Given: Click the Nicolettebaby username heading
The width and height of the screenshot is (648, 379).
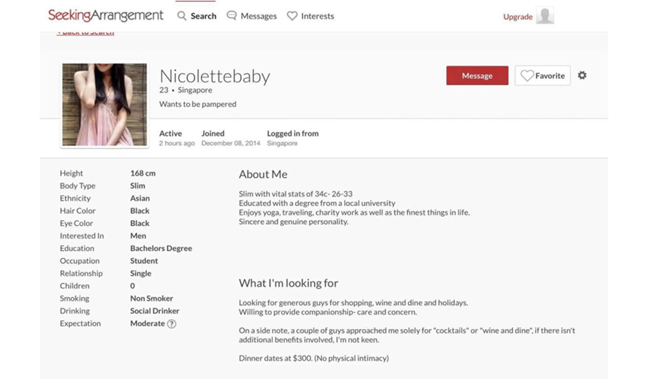Looking at the screenshot, I should [x=215, y=76].
